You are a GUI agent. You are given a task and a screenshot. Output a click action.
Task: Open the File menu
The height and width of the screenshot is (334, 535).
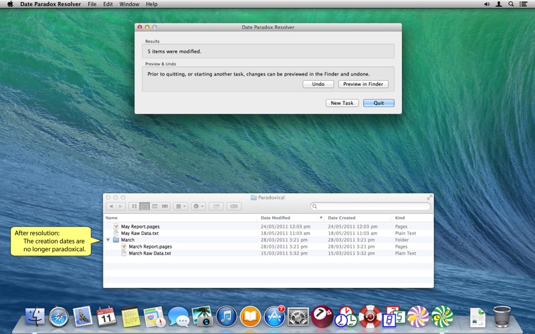[x=92, y=4]
